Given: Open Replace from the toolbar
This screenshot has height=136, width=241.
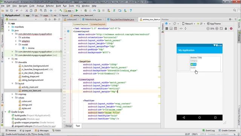Looking at the screenshot, I should point(46,11).
